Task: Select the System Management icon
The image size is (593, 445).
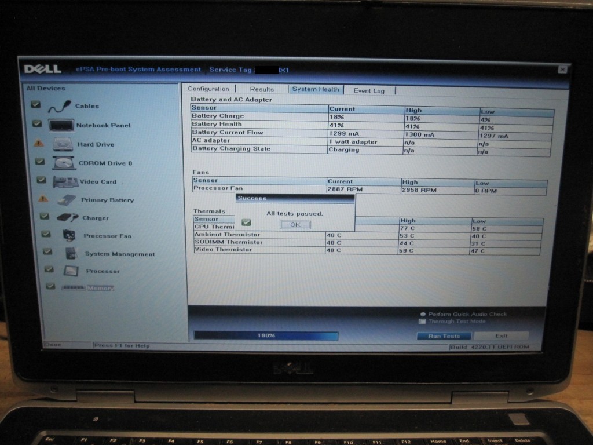Action: click(71, 253)
